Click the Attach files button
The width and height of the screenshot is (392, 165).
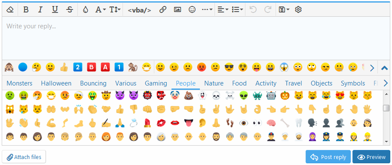[24, 157]
